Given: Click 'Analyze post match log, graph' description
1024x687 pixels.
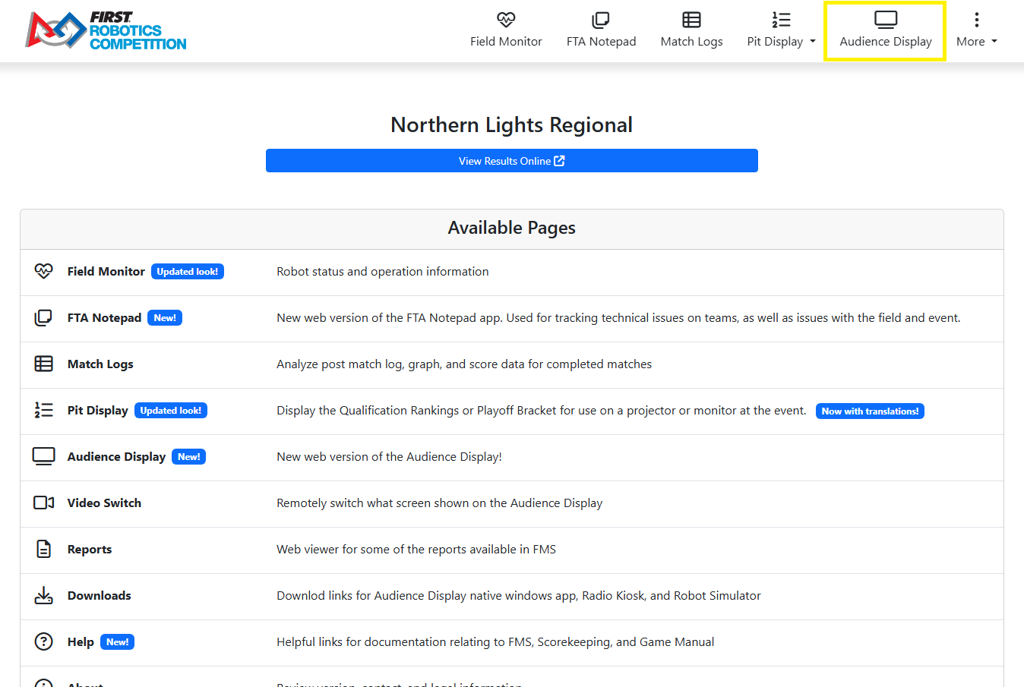Looking at the screenshot, I should [x=464, y=364].
